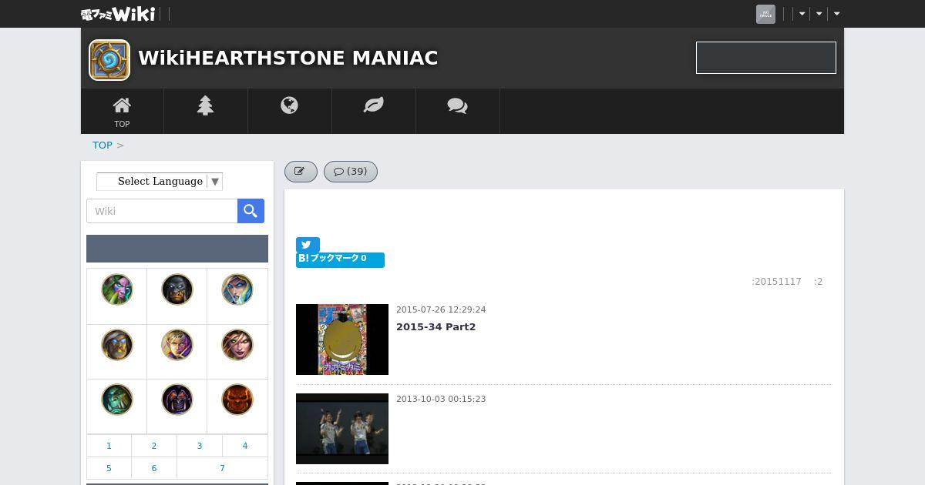Image resolution: width=925 pixels, height=485 pixels.
Task: Select cost filter number 2
Action: coord(154,446)
